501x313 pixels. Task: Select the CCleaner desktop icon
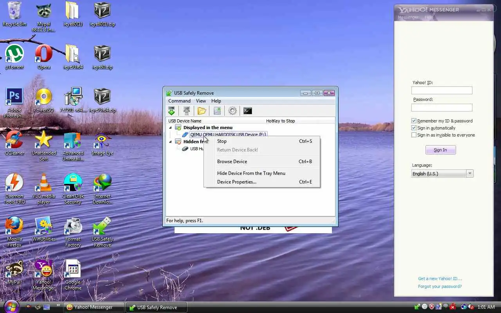tap(14, 143)
